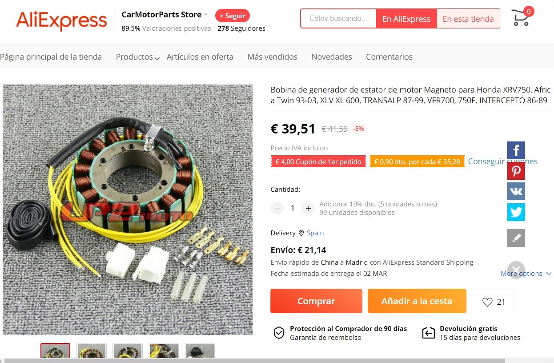
Task: Share product on Pinterest
Action: coord(516,171)
